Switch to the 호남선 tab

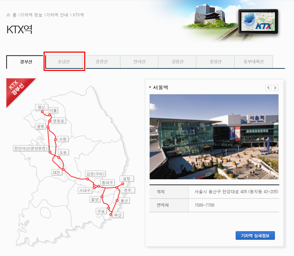64,61
